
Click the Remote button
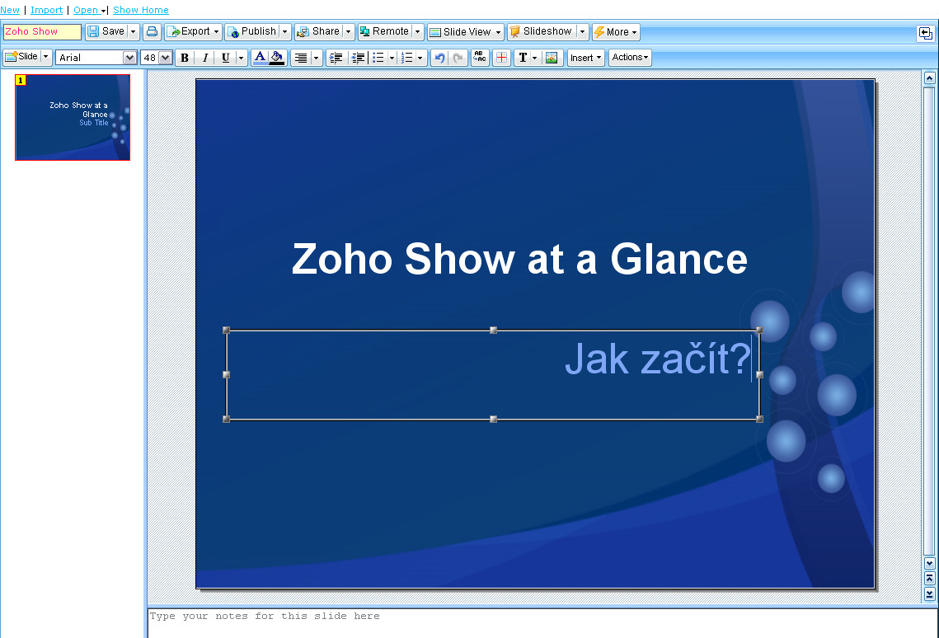pyautogui.click(x=384, y=31)
